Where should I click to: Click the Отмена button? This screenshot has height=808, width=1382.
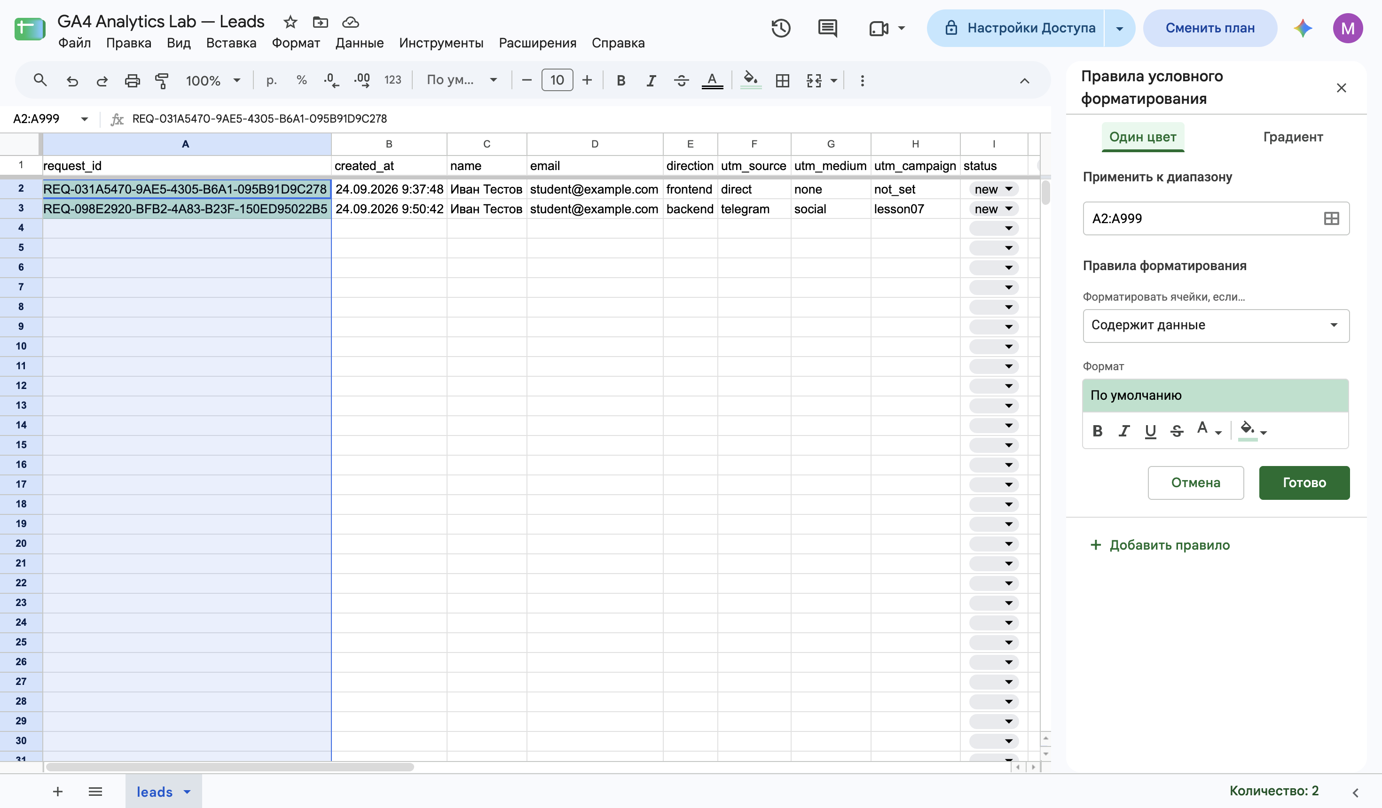(x=1195, y=483)
